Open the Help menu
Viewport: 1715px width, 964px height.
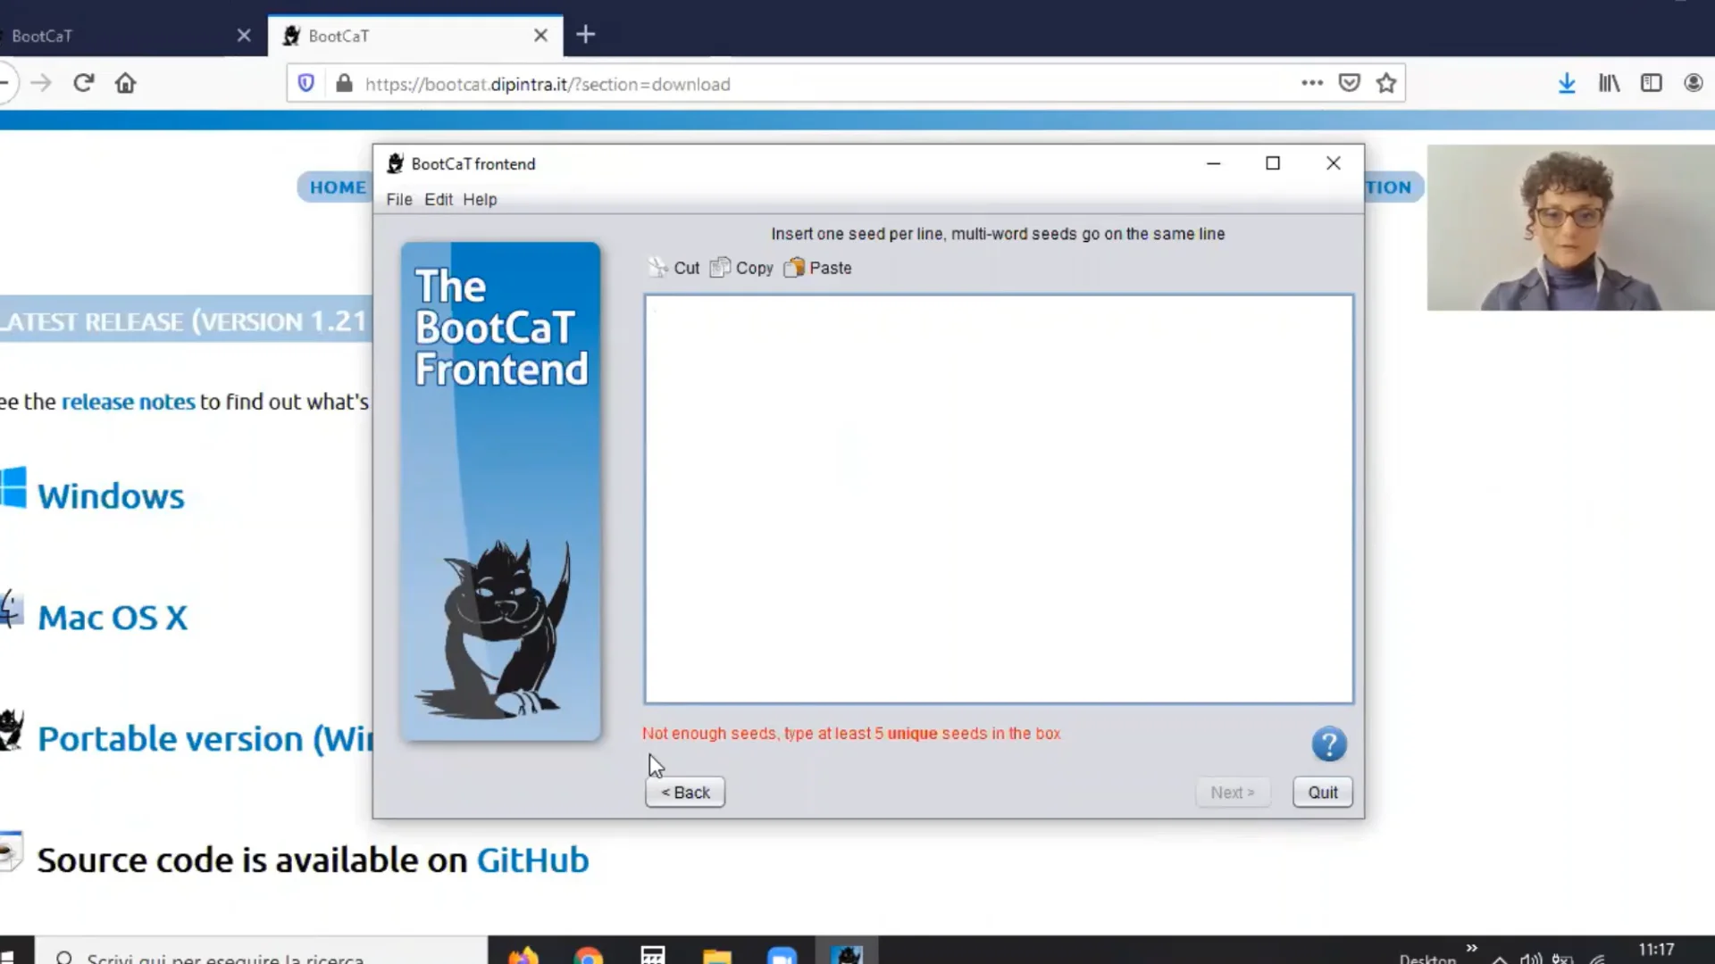point(480,200)
